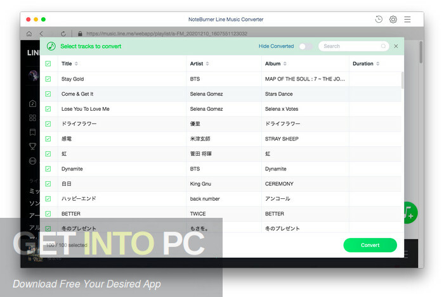Click the アンコール album cell
The width and height of the screenshot is (444, 297).
point(278,199)
